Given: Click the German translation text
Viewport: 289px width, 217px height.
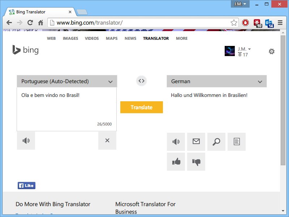Looking at the screenshot, I should pos(209,95).
